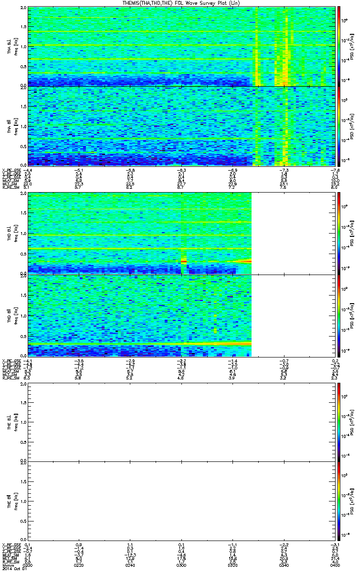Click the 0340 time tick label

[284, 565]
